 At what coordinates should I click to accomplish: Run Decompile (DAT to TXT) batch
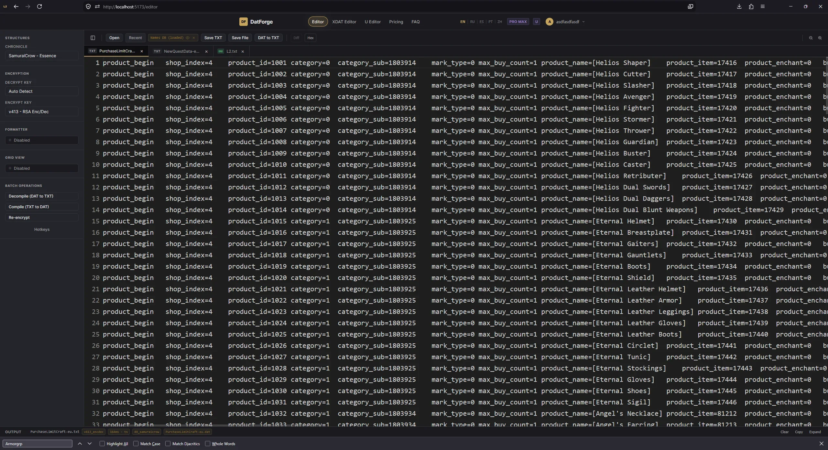click(x=42, y=196)
